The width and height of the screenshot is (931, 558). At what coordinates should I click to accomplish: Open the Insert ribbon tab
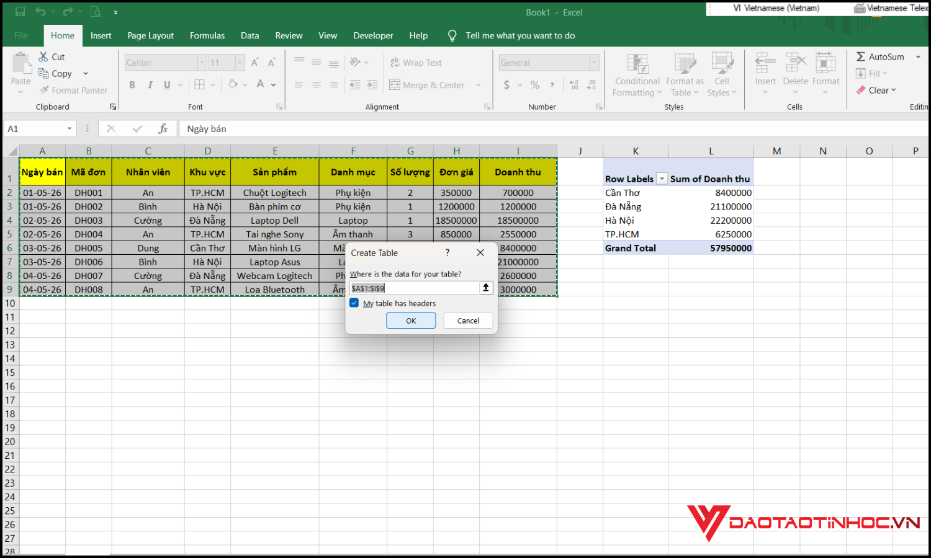click(101, 35)
